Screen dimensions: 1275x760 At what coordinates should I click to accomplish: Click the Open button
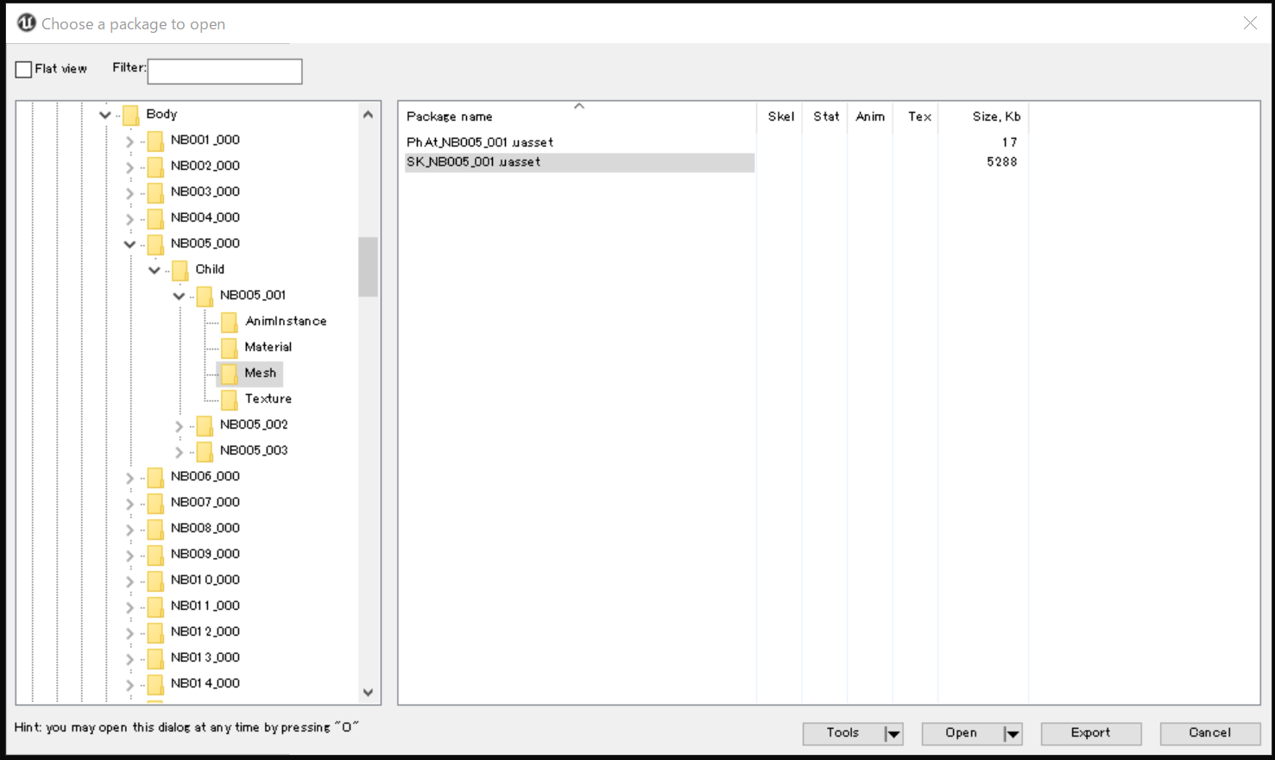click(961, 733)
